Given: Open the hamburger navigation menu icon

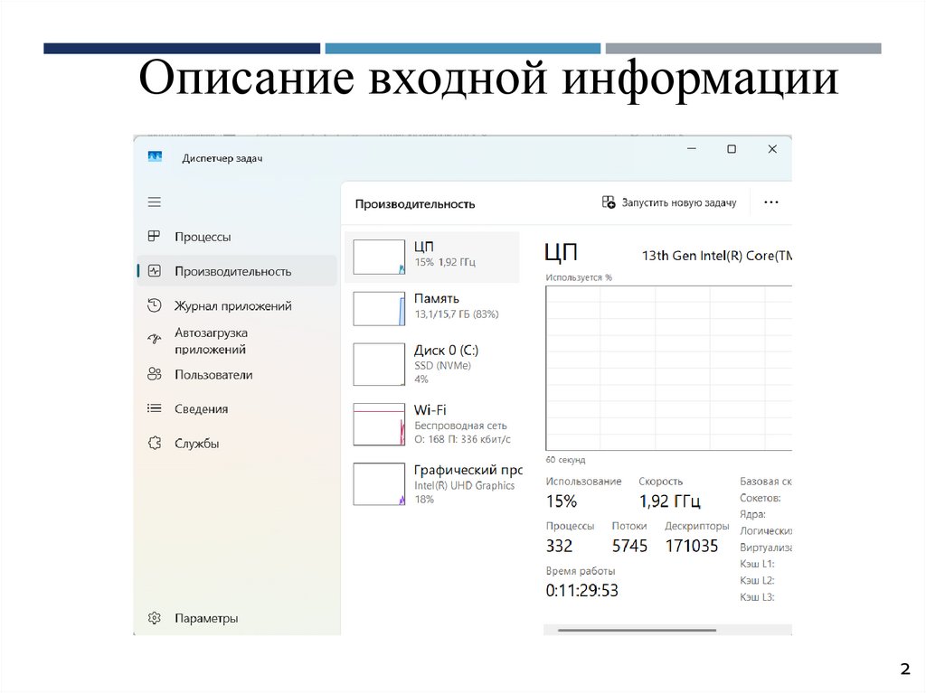Looking at the screenshot, I should click(x=154, y=202).
